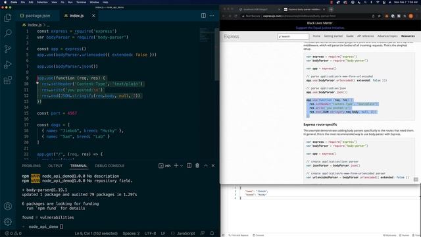Select the index.js editor tab

pyautogui.click(x=76, y=16)
